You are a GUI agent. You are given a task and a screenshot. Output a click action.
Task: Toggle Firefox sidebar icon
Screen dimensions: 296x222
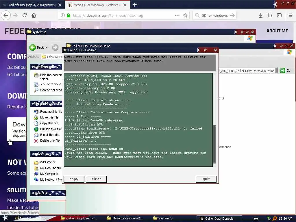click(x=279, y=15)
